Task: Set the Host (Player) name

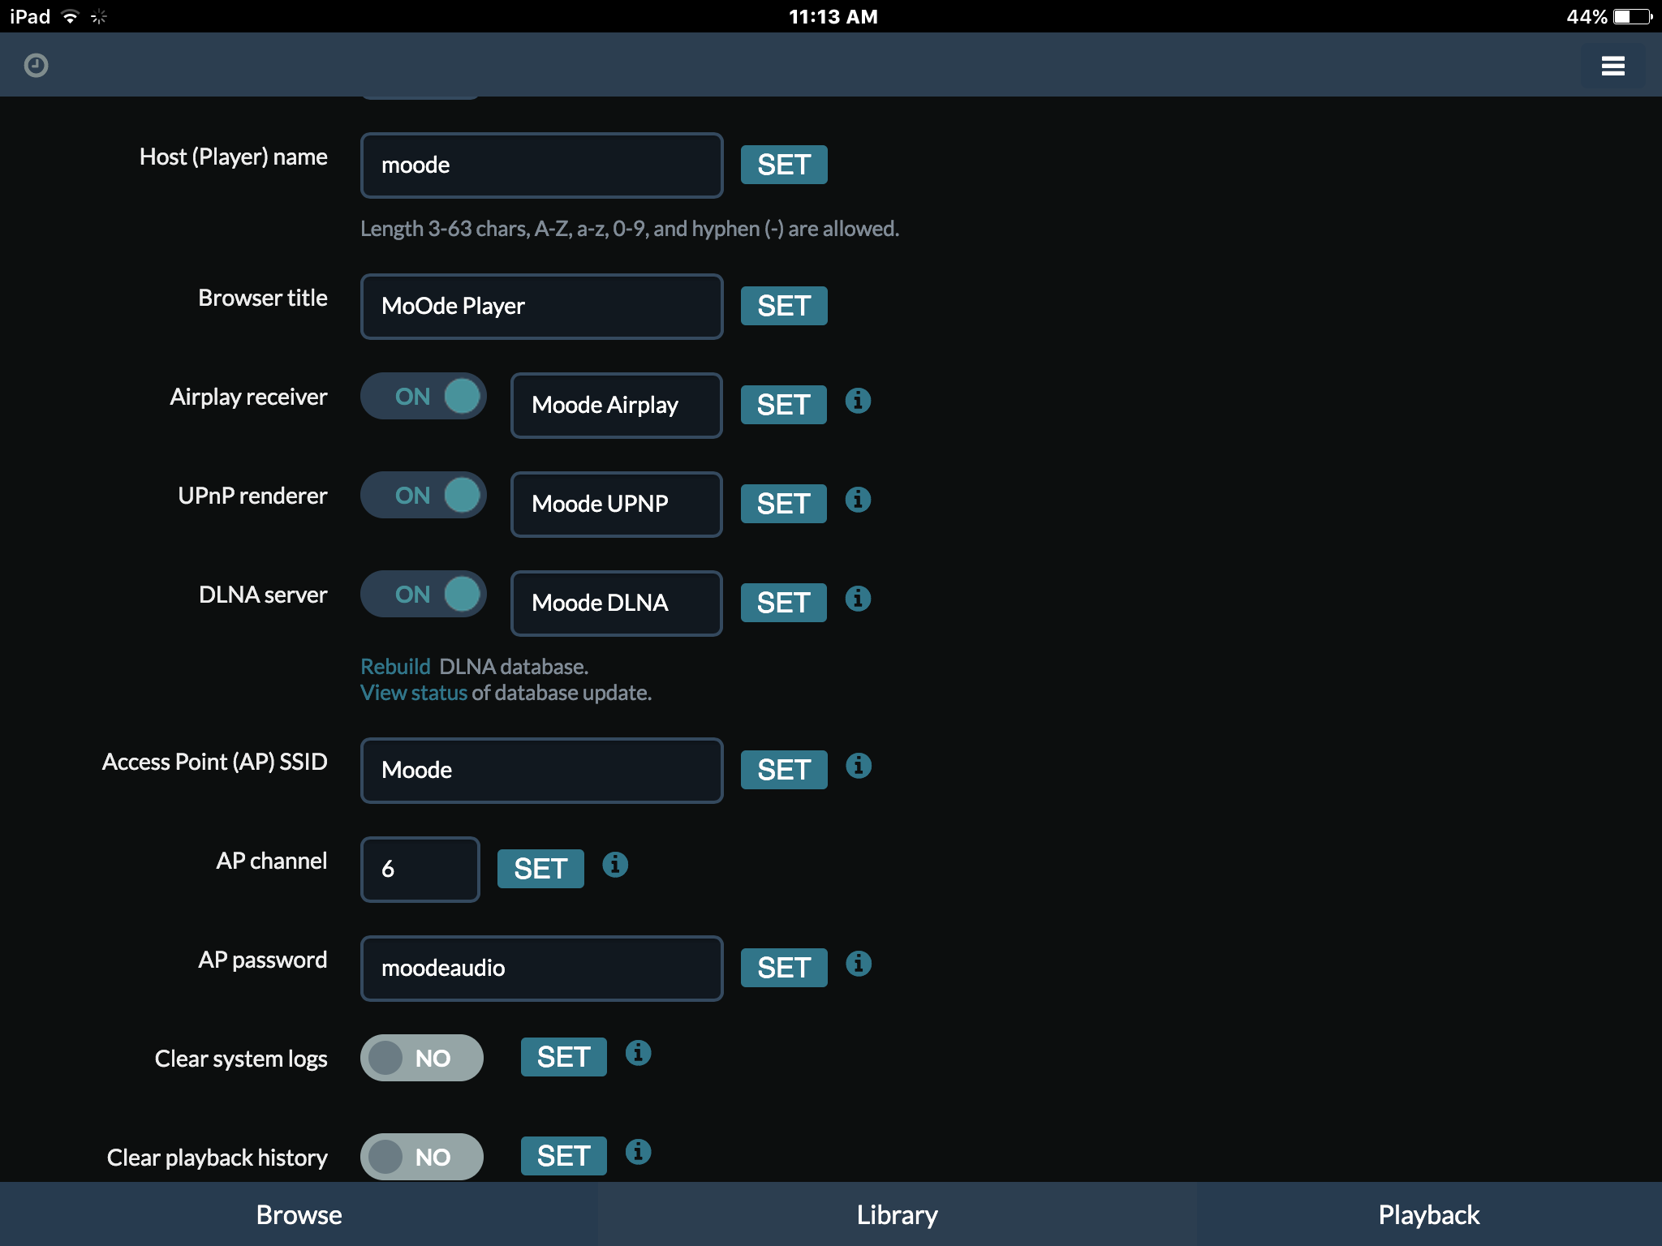Action: [x=784, y=165]
